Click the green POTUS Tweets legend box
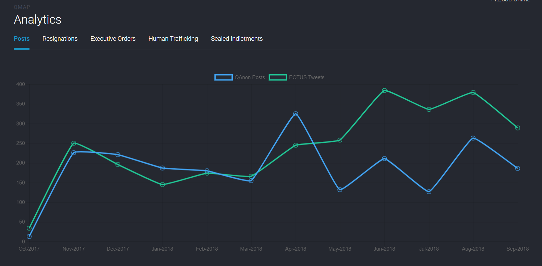 coord(278,77)
